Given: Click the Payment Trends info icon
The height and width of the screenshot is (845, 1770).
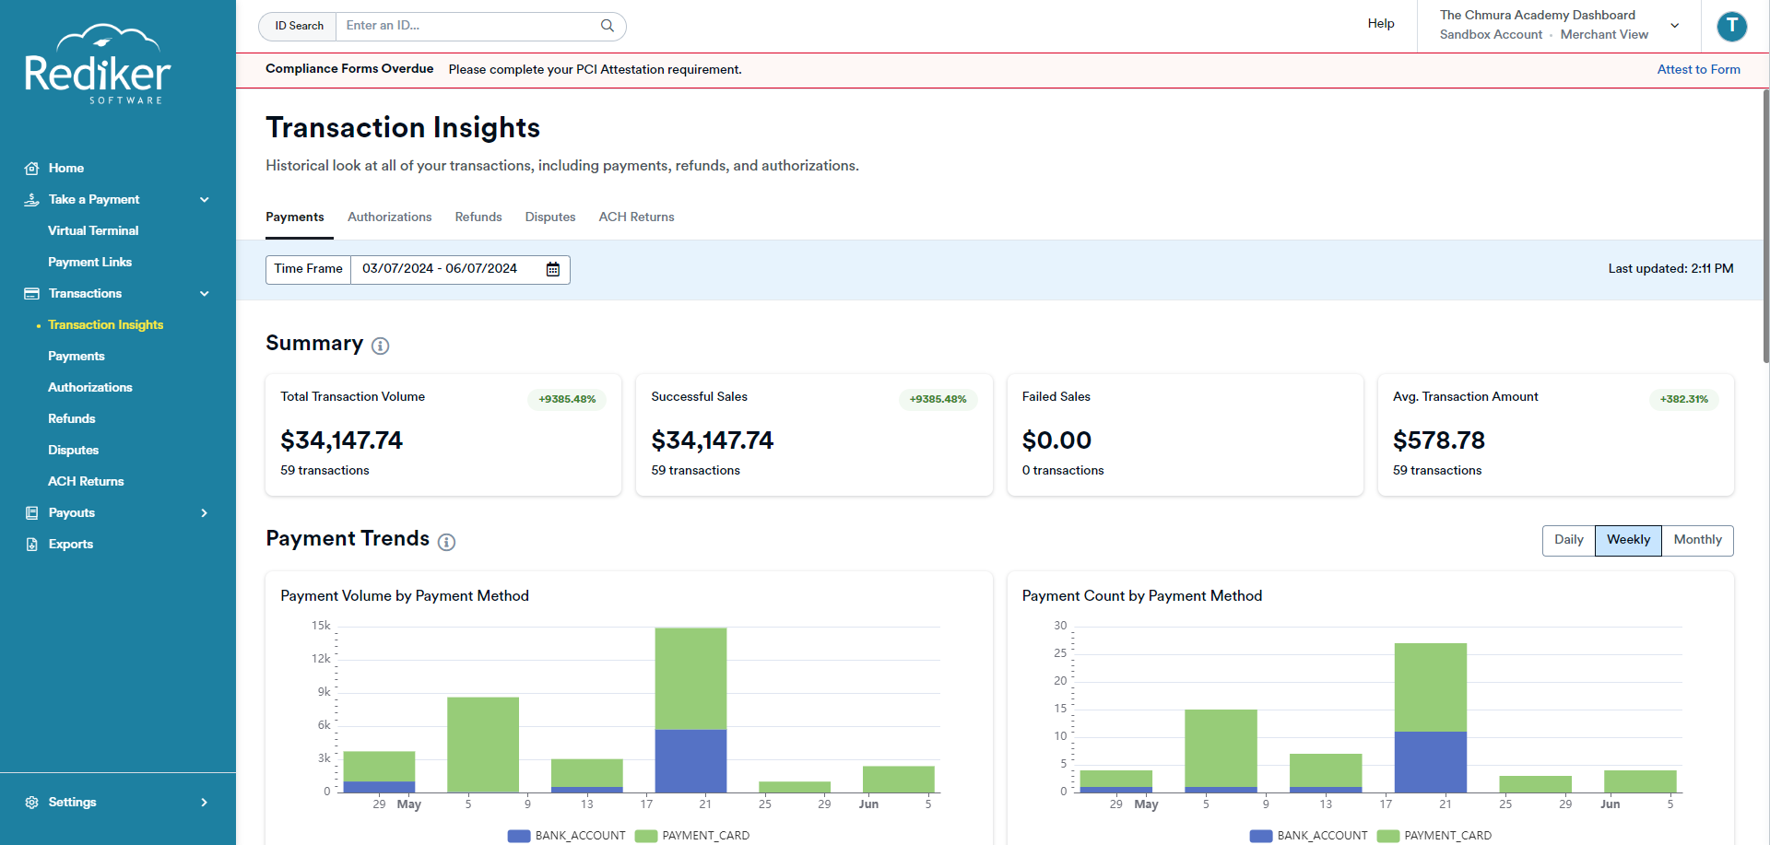Looking at the screenshot, I should coord(446,542).
